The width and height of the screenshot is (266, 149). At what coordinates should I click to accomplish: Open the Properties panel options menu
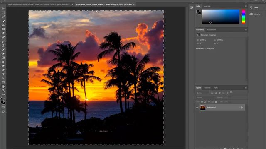pos(246,30)
